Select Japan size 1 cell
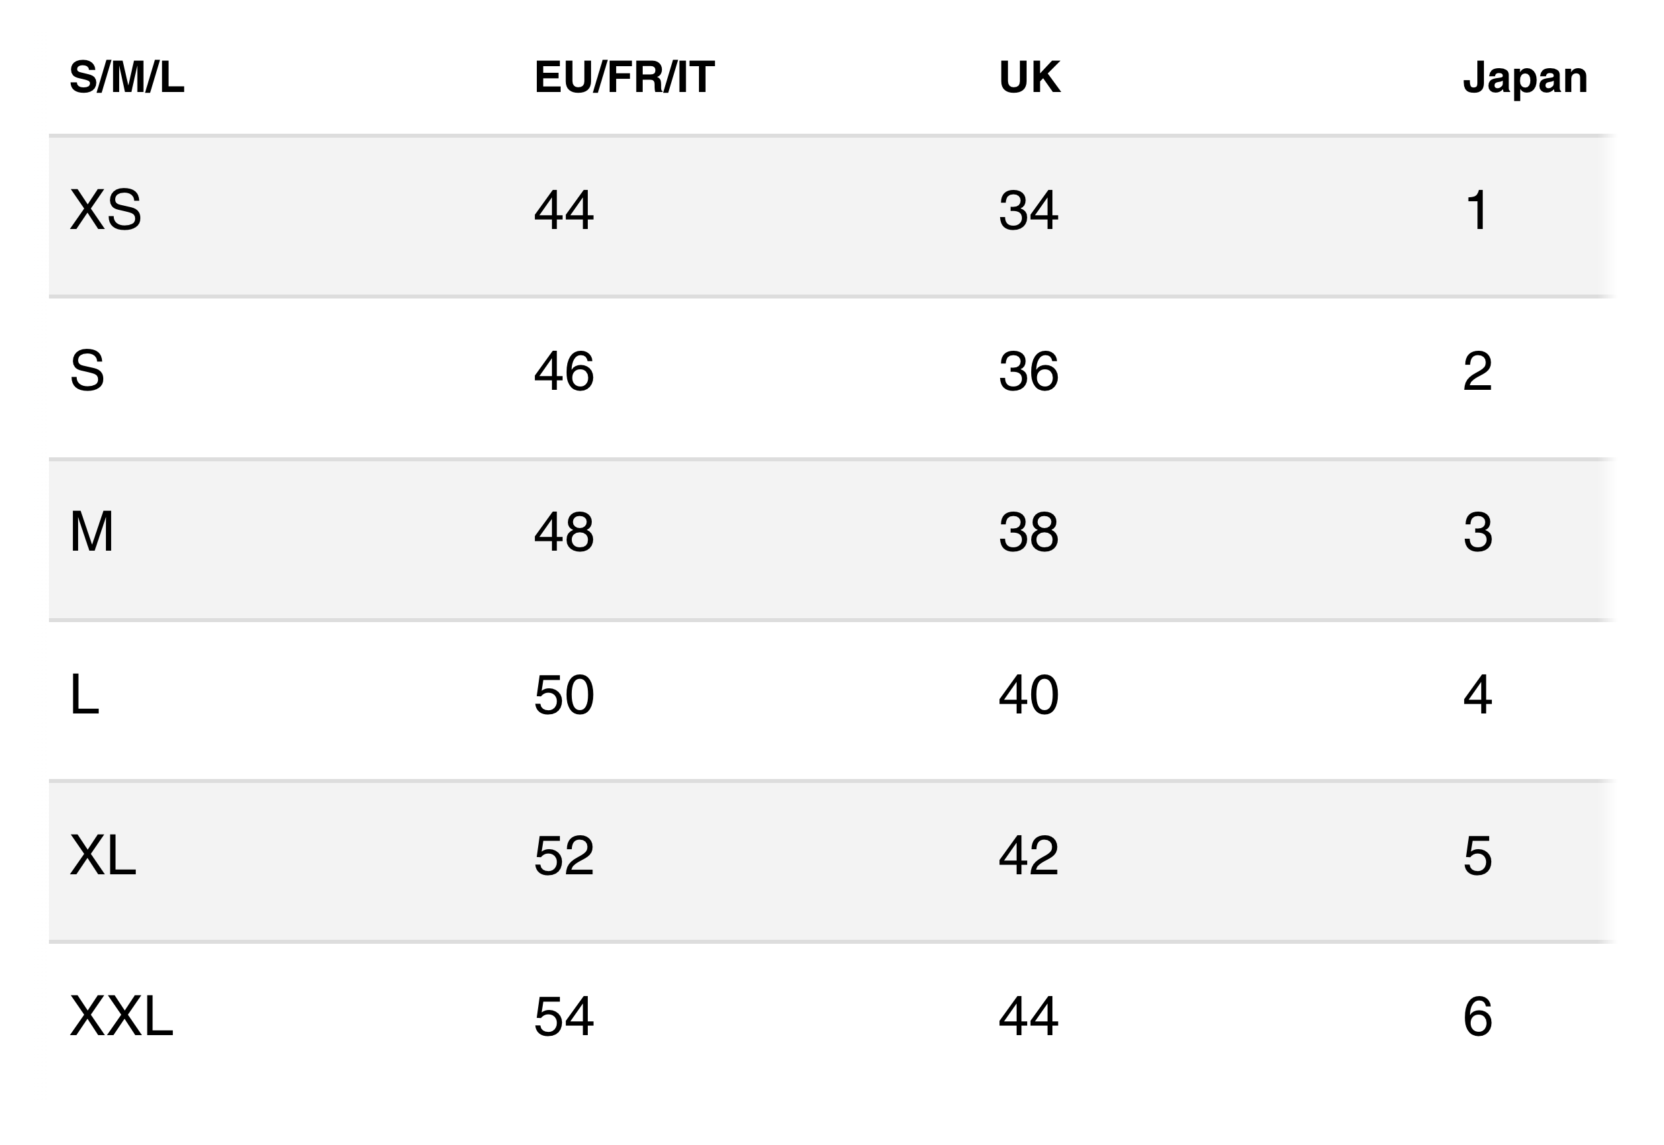1664x1145 pixels. point(1477,210)
